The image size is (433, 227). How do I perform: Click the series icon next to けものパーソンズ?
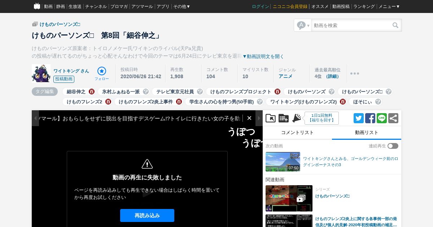click(x=35, y=24)
